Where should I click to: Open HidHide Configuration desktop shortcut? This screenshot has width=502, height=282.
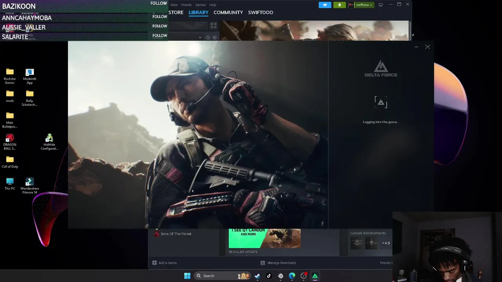(49, 142)
